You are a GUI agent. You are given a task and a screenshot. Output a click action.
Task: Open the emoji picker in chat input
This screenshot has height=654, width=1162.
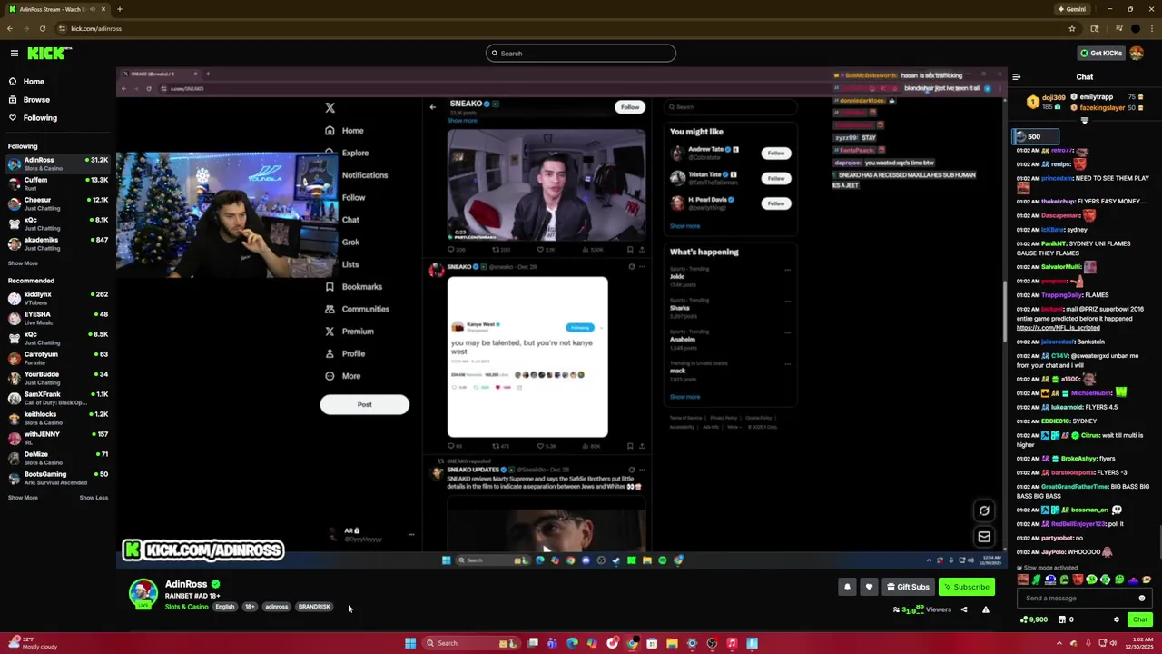point(1141,598)
